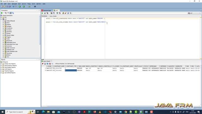Screen dimensions: 202x114
Task: Expand the Data Dictionary Reports folder
Action: (1, 66)
